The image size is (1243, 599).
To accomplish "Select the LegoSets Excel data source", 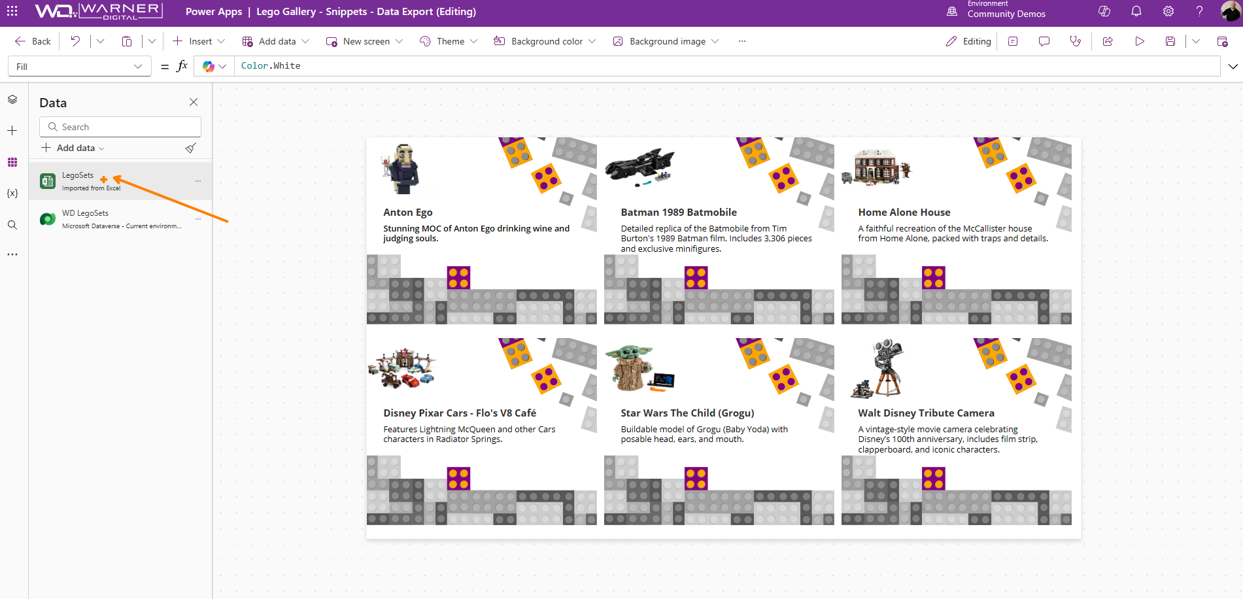I will (120, 181).
